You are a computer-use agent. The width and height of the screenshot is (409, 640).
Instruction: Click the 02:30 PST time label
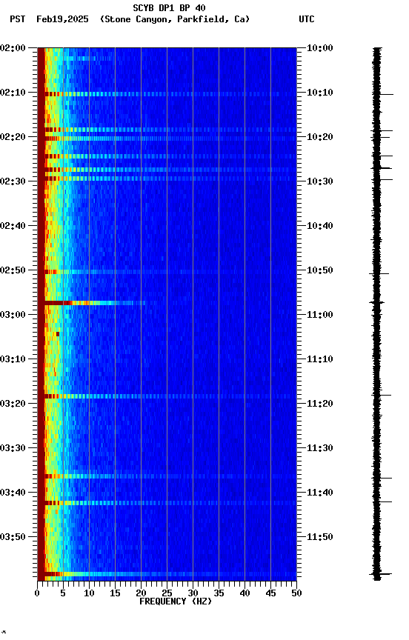pos(13,181)
